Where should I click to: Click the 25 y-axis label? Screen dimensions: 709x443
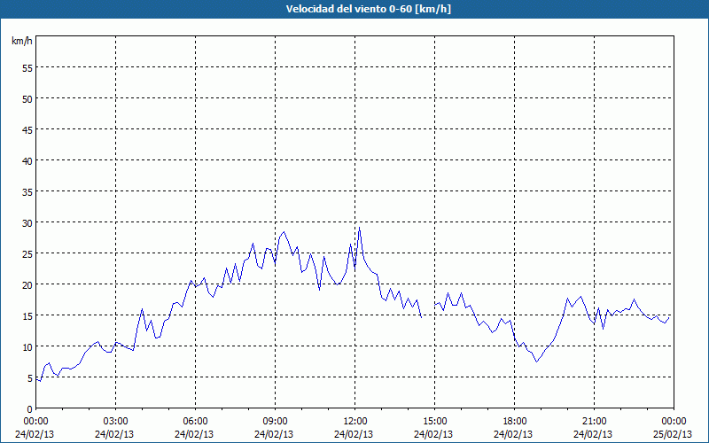[x=27, y=253]
